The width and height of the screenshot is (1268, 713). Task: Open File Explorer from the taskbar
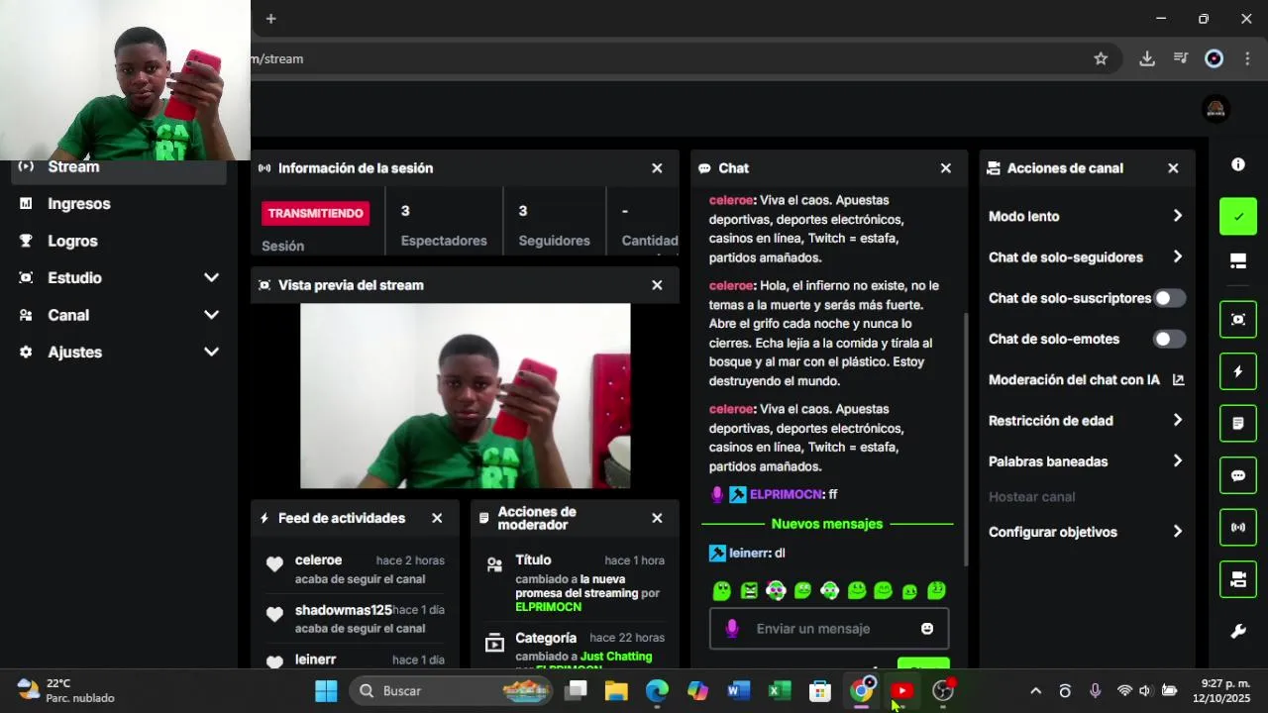616,691
